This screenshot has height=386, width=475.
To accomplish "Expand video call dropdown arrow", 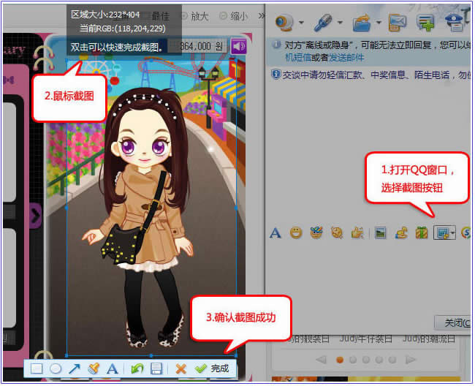I will [301, 22].
